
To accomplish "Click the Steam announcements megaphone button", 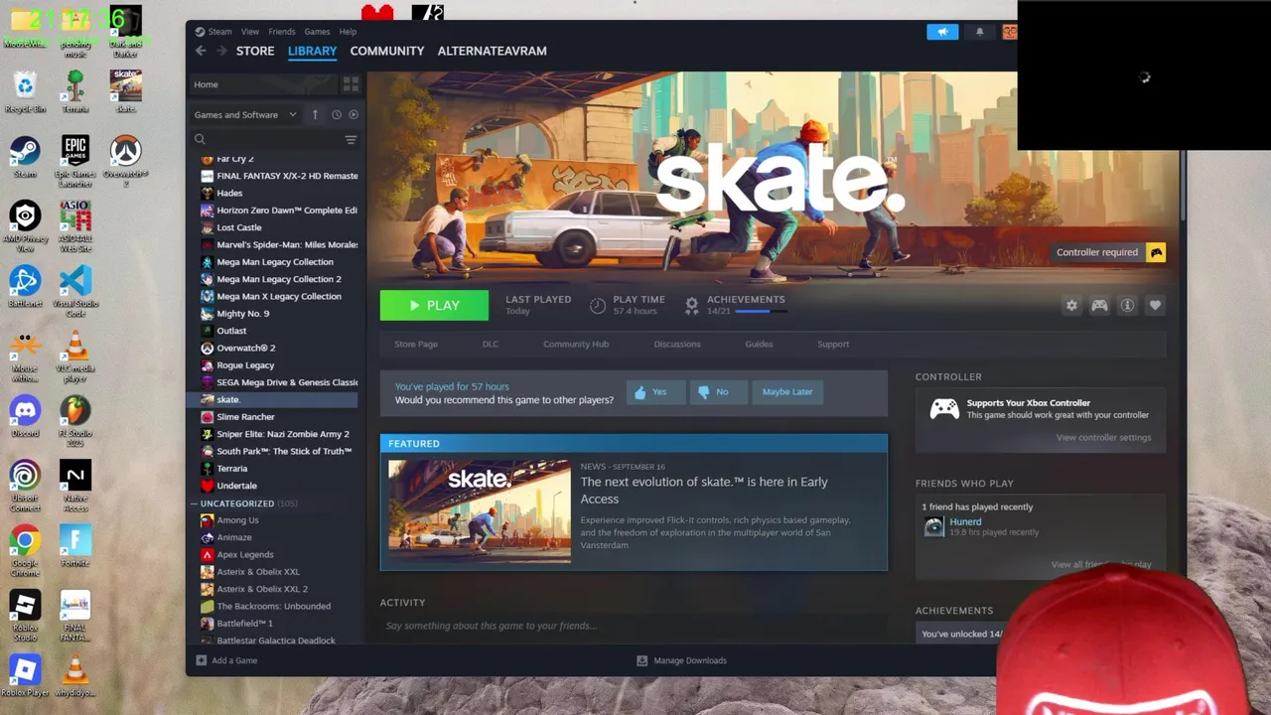I will click(942, 32).
